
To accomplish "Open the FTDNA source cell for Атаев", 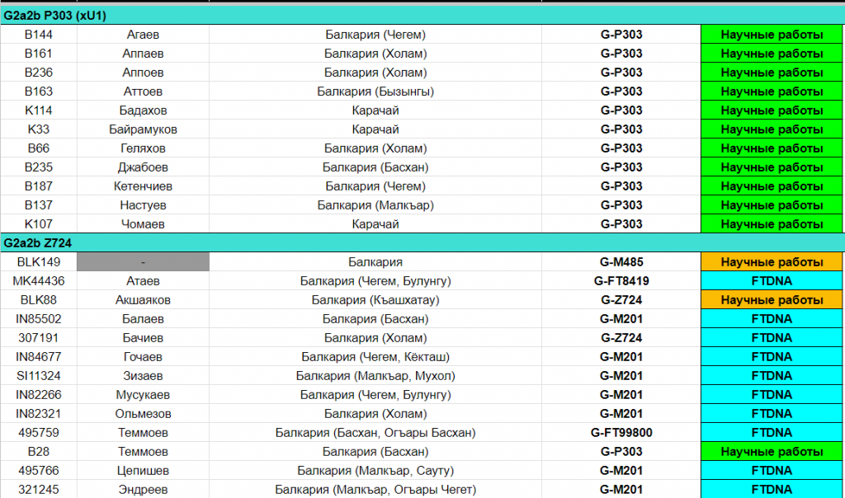I will coord(772,281).
